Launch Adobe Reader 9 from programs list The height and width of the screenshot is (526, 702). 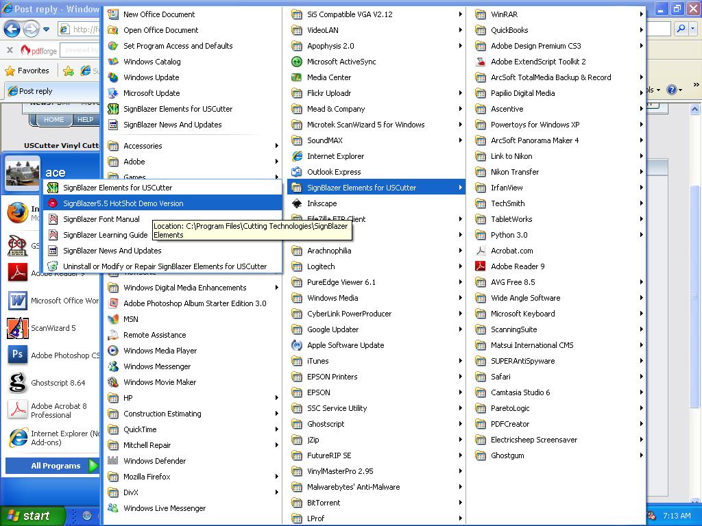point(558,266)
